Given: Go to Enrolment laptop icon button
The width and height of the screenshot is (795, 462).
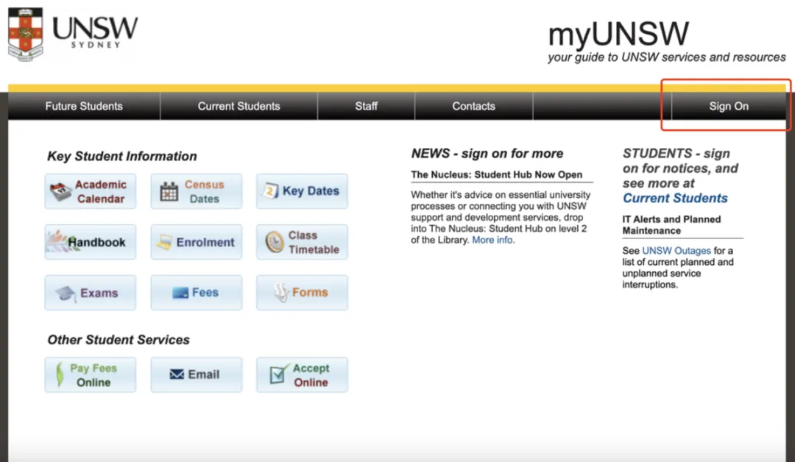Looking at the screenshot, I should click(x=196, y=242).
